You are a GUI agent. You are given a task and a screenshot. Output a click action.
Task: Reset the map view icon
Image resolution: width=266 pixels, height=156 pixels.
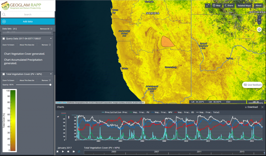tap(259, 20)
